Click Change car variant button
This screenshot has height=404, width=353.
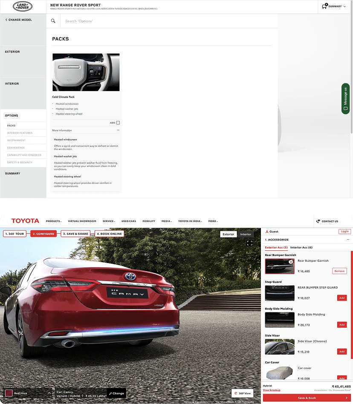click(116, 393)
